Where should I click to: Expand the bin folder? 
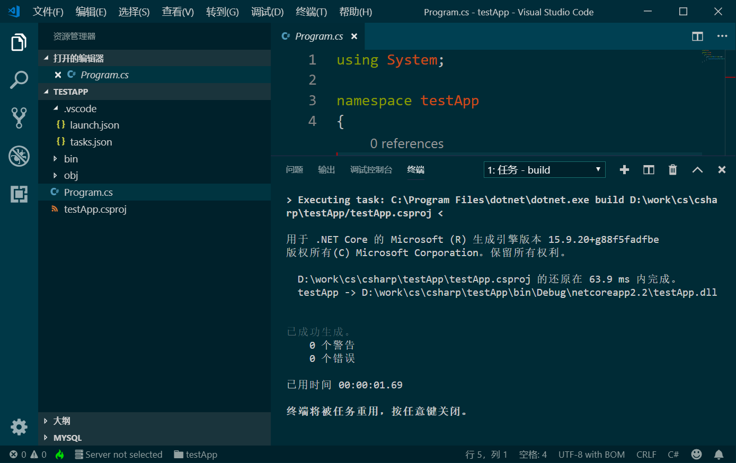tap(70, 159)
